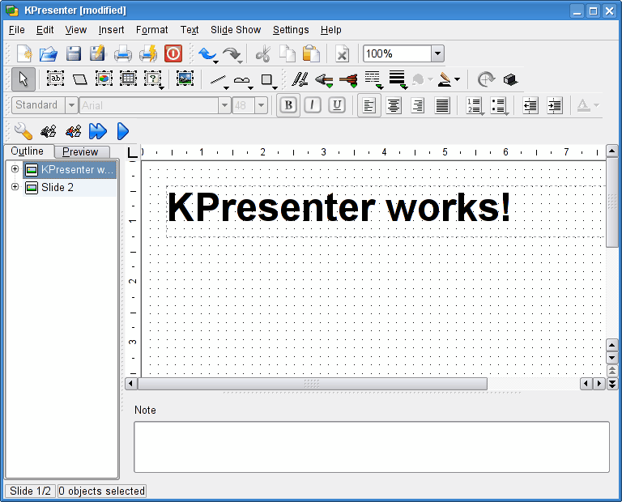Click the Open file folder icon
Screen dimensions: 622x502
[49, 54]
